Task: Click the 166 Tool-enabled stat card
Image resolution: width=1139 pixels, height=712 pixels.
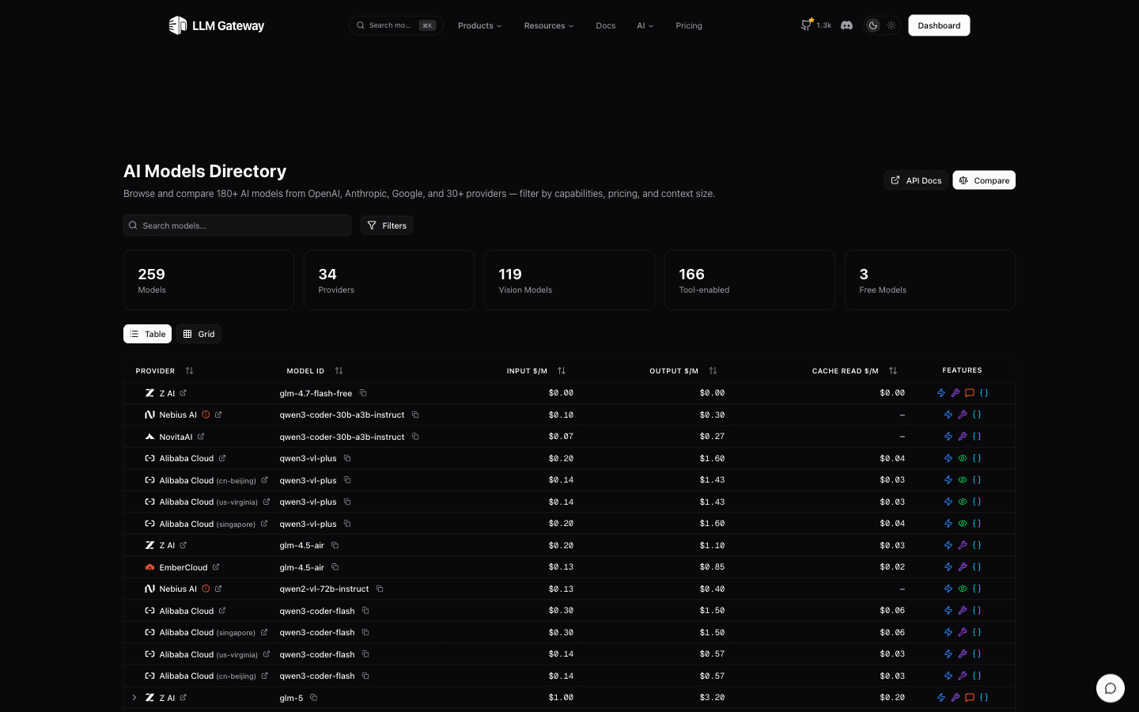Action: [750, 280]
